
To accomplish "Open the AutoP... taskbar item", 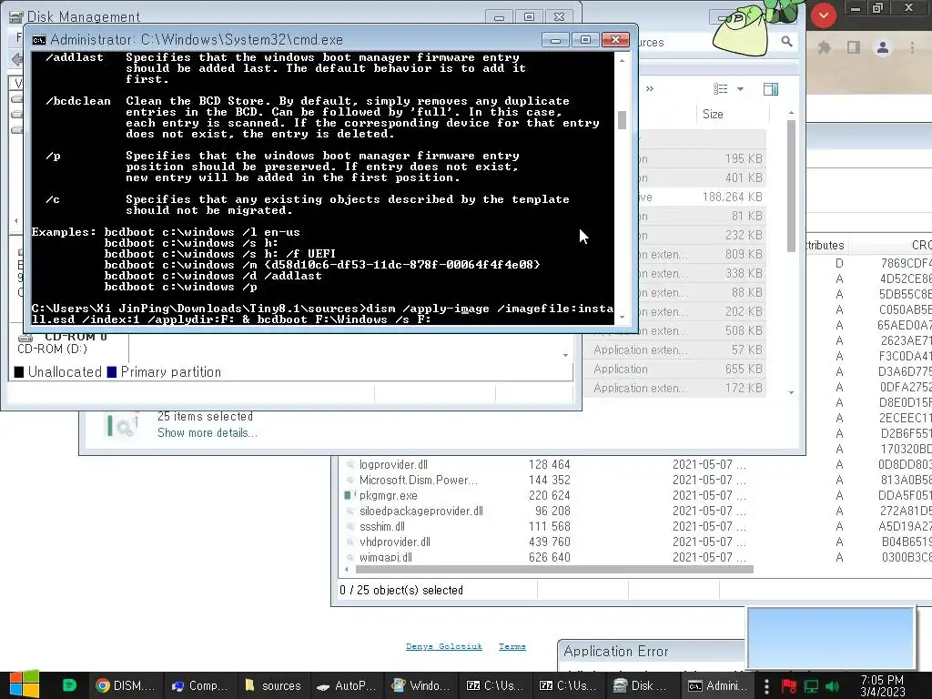I will 347,685.
